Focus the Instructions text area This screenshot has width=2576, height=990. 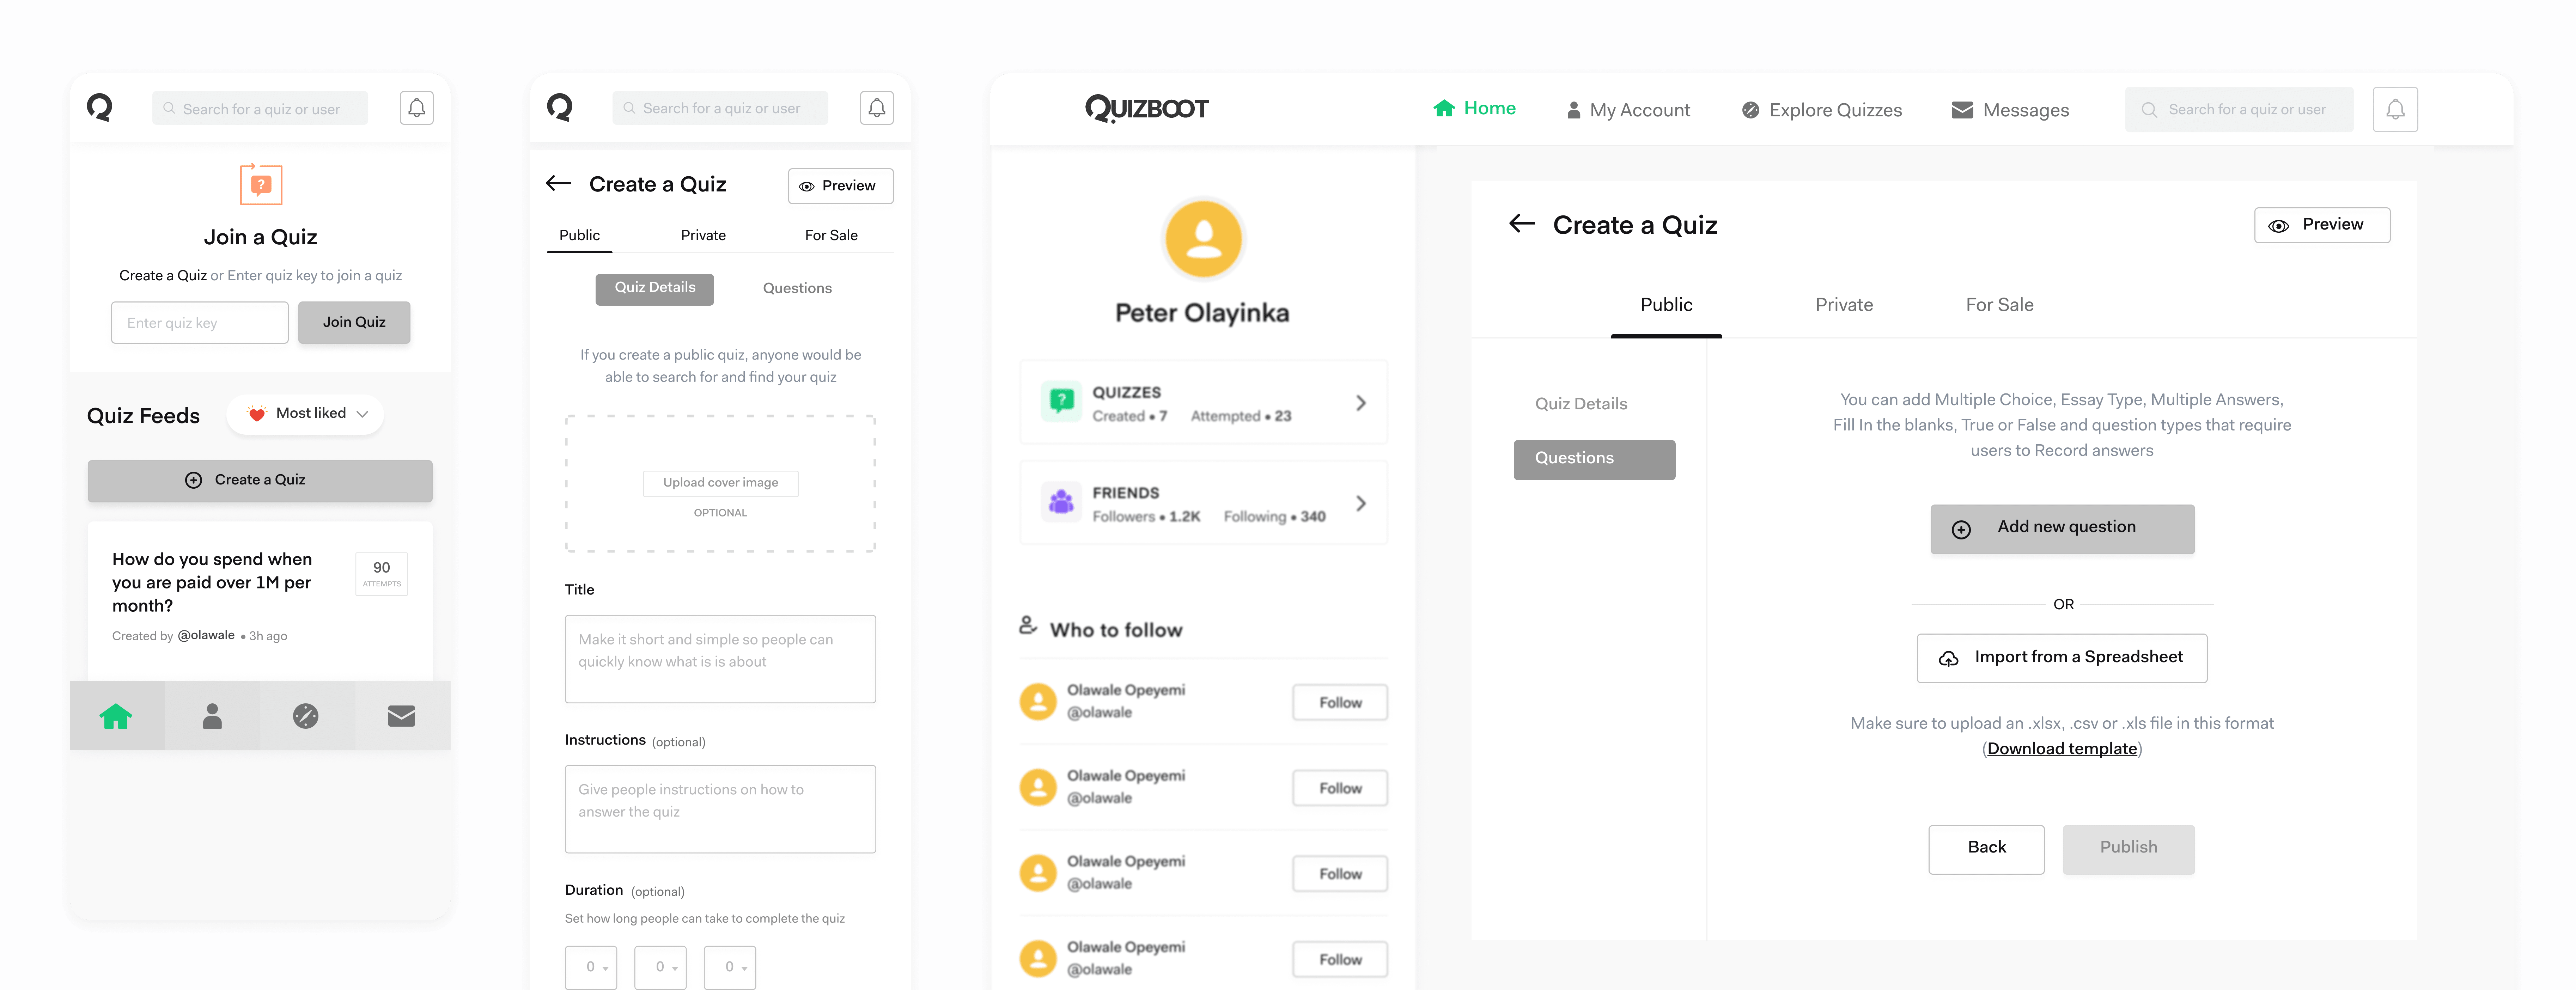pyautogui.click(x=720, y=809)
